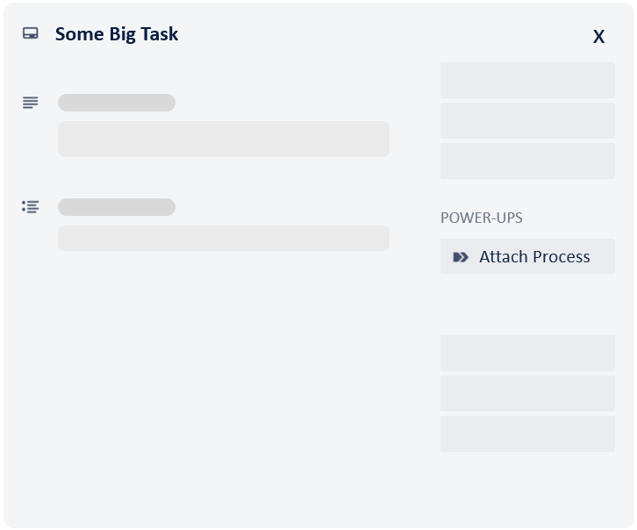Click the Attach Process label text
The image size is (637, 530).
[534, 257]
